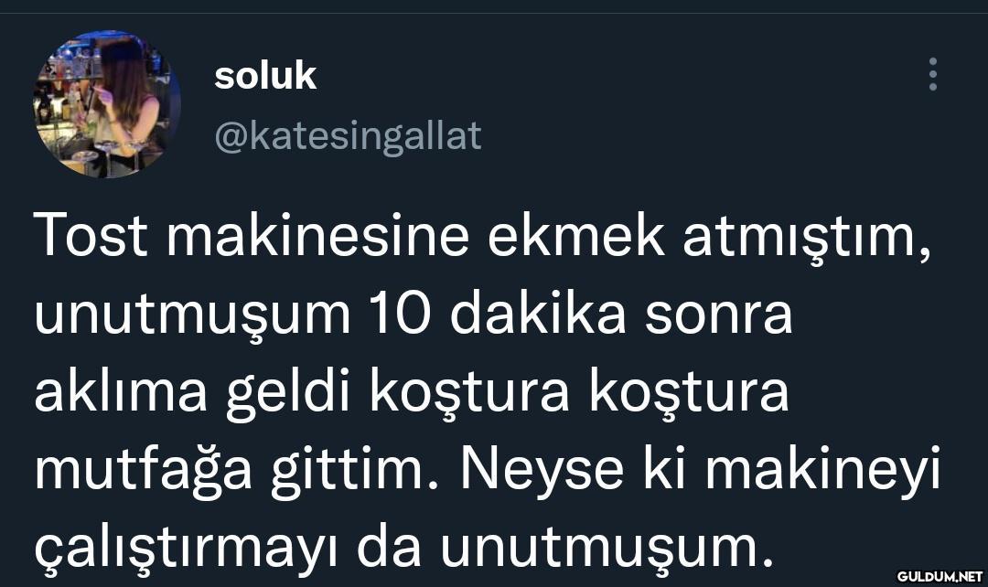Click the final line ending "da unutmuşum."
The width and height of the screenshot is (988, 587).
tap(399, 548)
